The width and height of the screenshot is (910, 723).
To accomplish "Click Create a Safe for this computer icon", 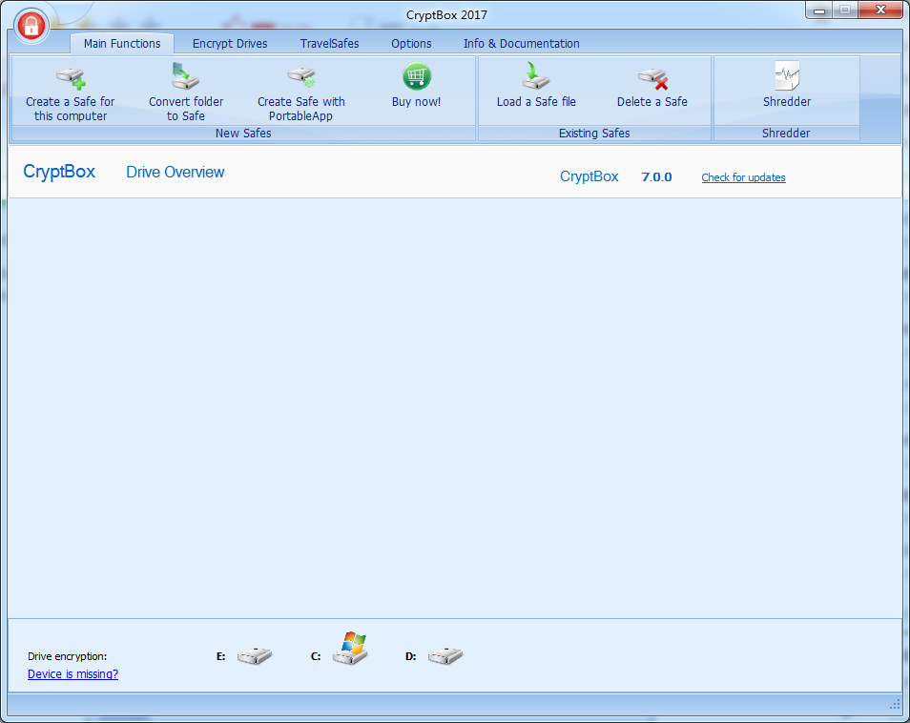I will point(71,77).
